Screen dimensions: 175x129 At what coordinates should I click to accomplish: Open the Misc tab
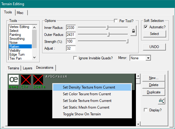tap(20, 13)
